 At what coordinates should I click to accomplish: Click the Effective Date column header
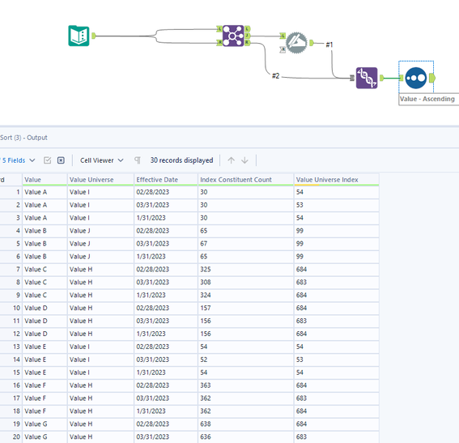(x=166, y=180)
